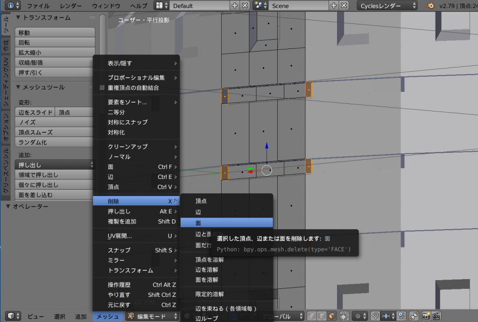Open the Cyclesレンダー engine dropdown

[x=387, y=6]
